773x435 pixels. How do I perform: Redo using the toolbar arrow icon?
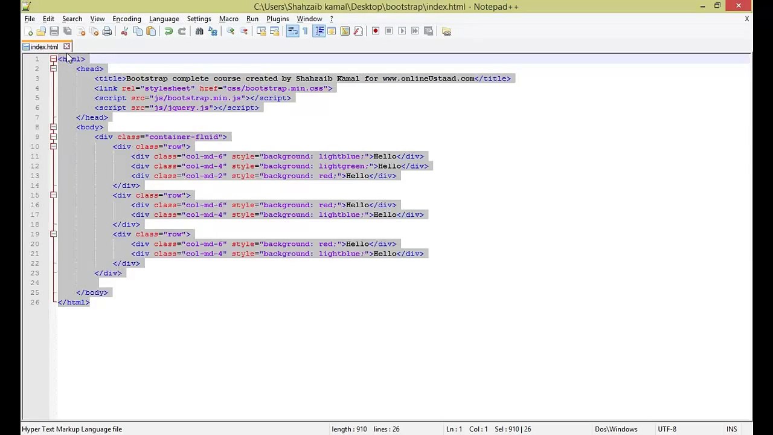click(182, 31)
